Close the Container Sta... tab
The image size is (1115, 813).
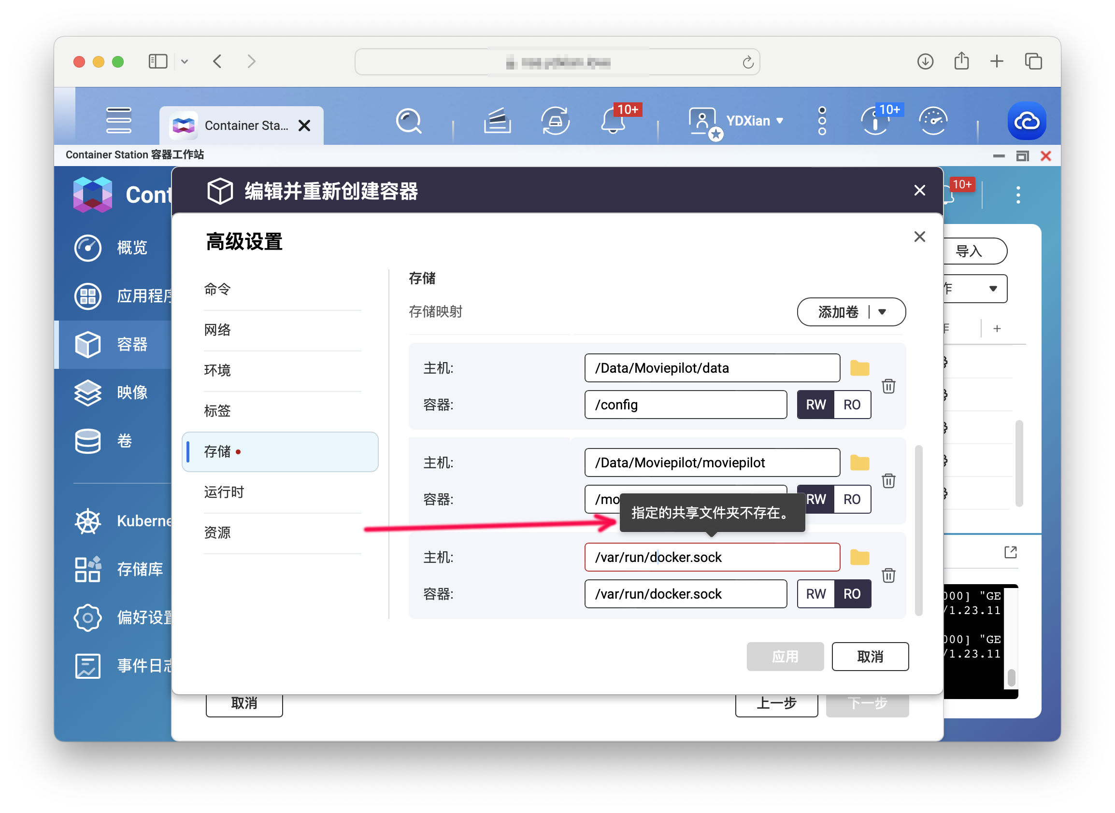click(x=304, y=126)
